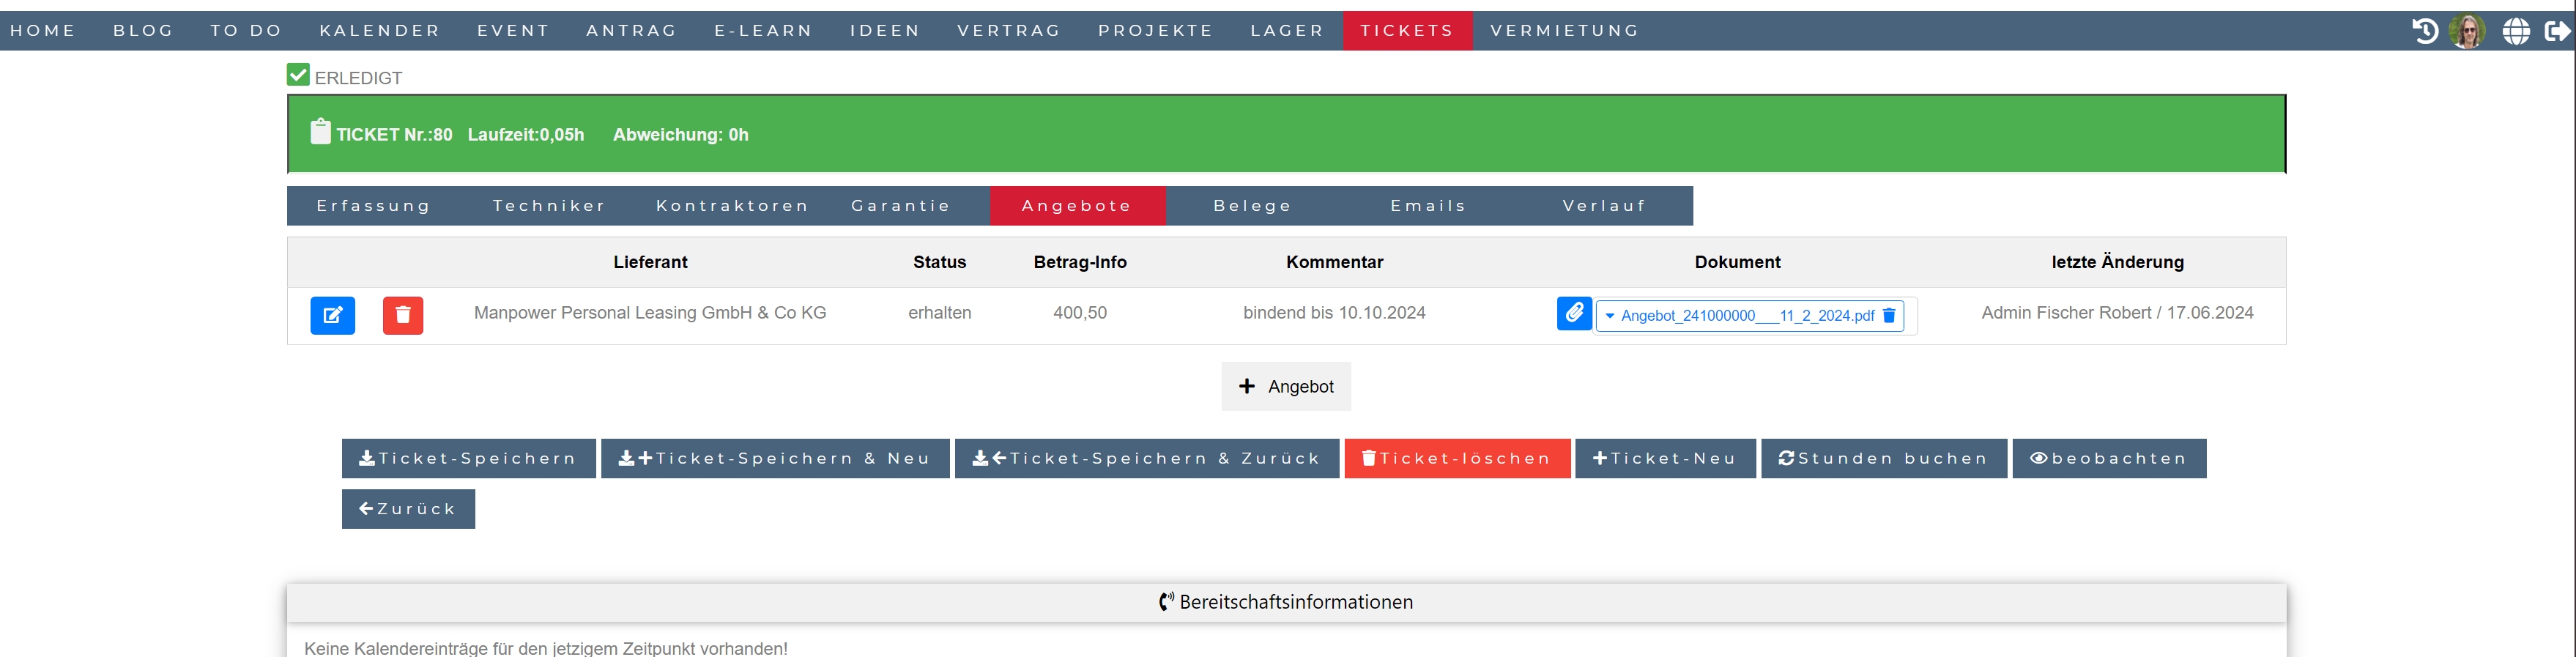This screenshot has width=2576, height=657.
Task: Remove the attached Angebot PDF file
Action: point(1889,316)
